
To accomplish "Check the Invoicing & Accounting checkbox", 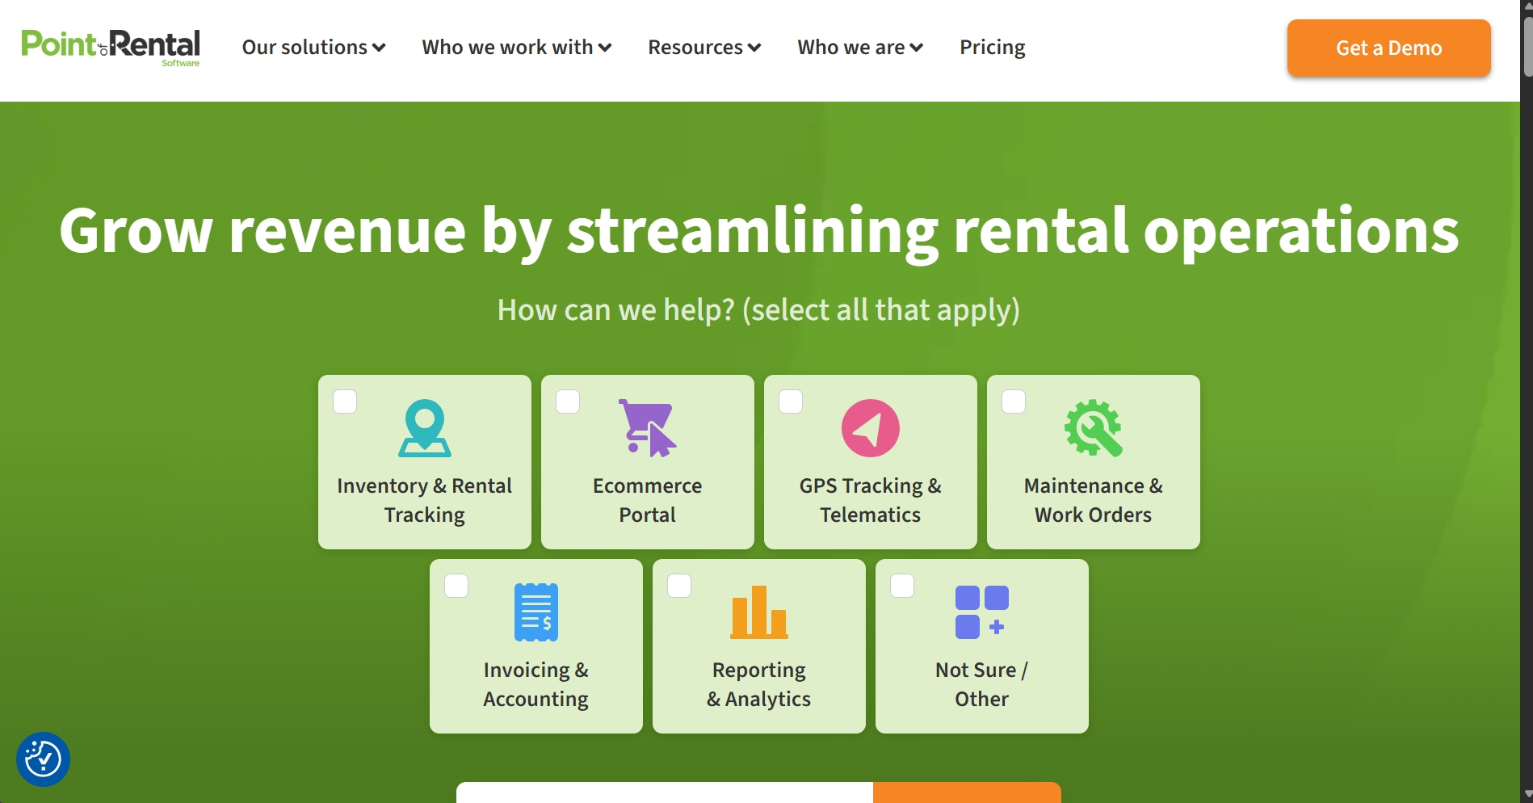I will [x=456, y=586].
